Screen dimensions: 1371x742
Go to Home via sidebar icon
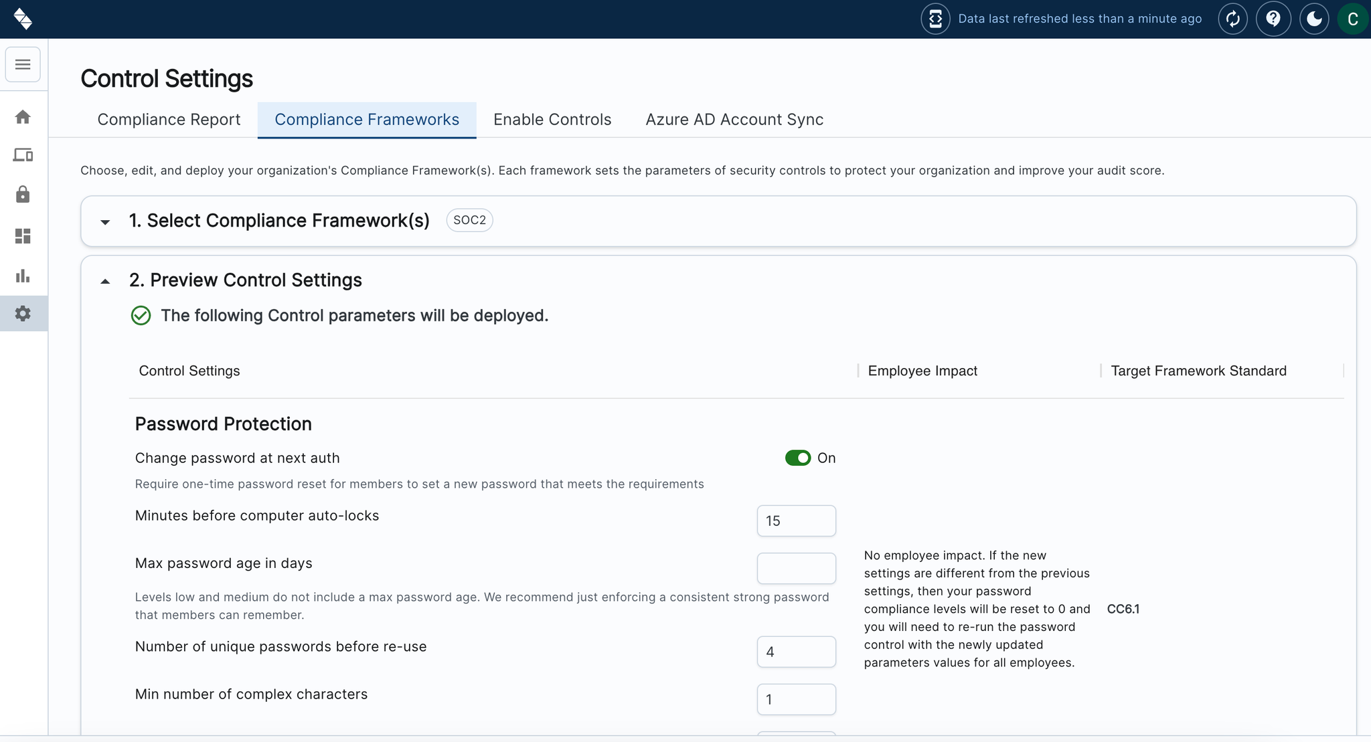click(x=23, y=117)
